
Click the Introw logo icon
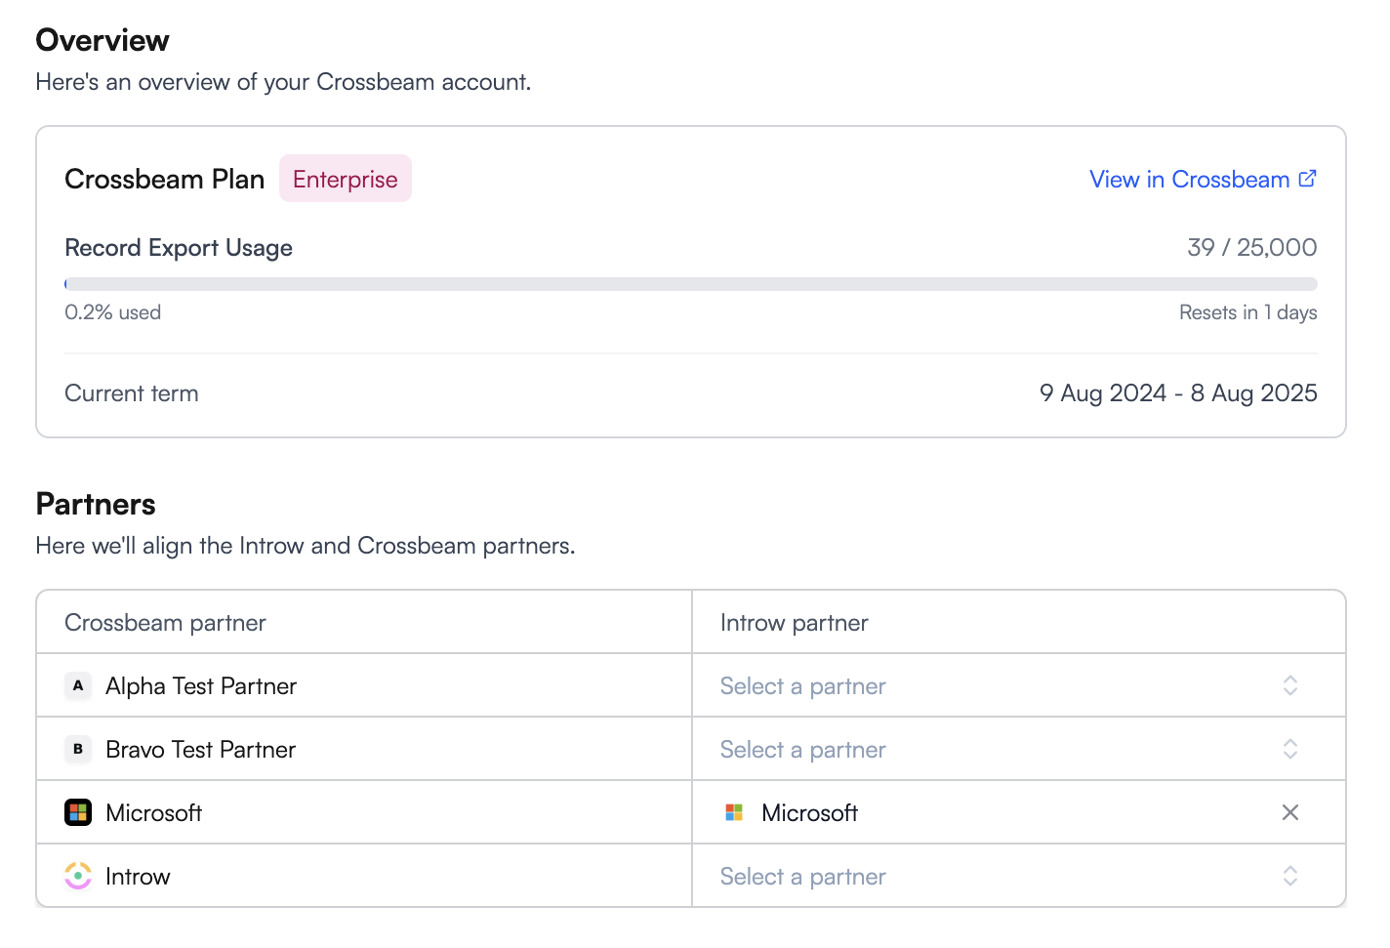pos(78,877)
